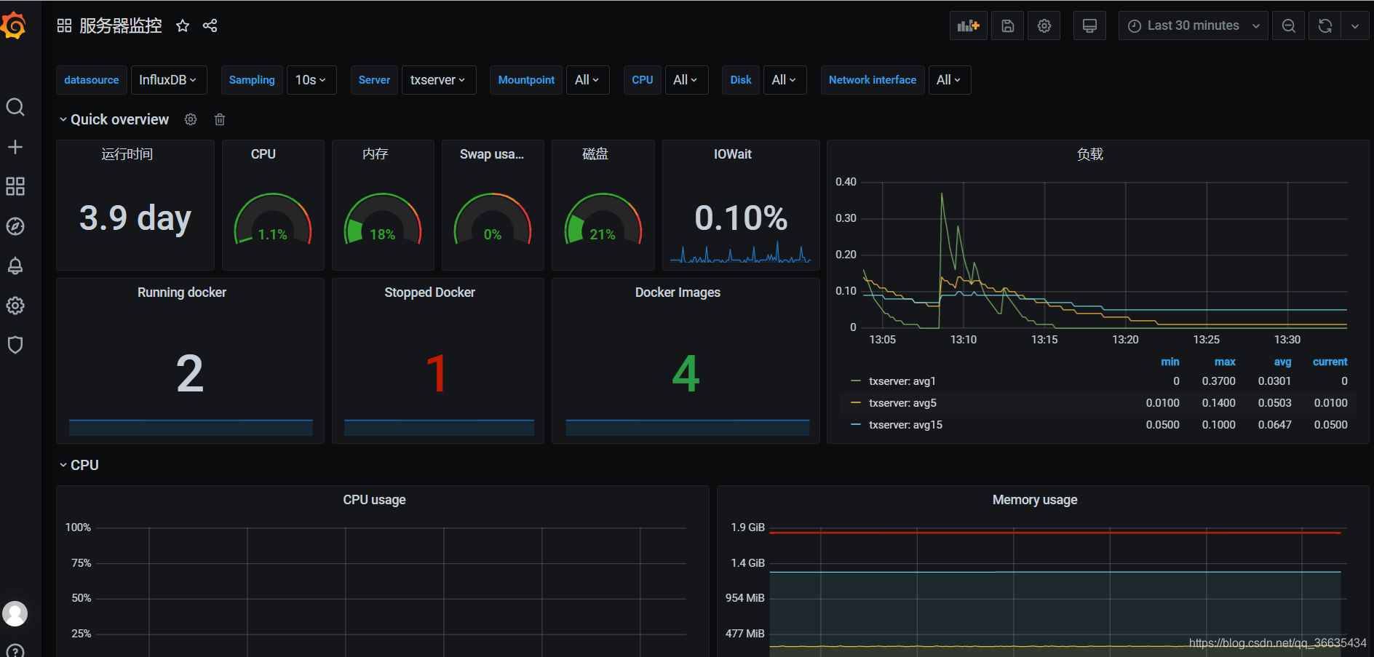1374x657 pixels.
Task: Star the 服务器监控 dashboard
Action: [x=182, y=25]
